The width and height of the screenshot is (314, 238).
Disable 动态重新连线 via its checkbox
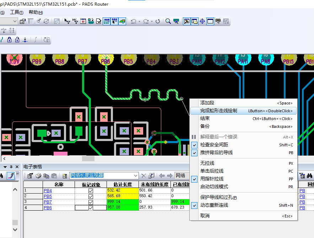[x=194, y=205]
